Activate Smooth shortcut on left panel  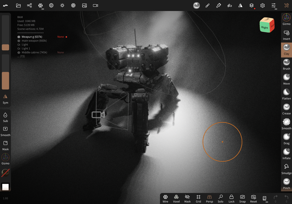tap(5, 131)
